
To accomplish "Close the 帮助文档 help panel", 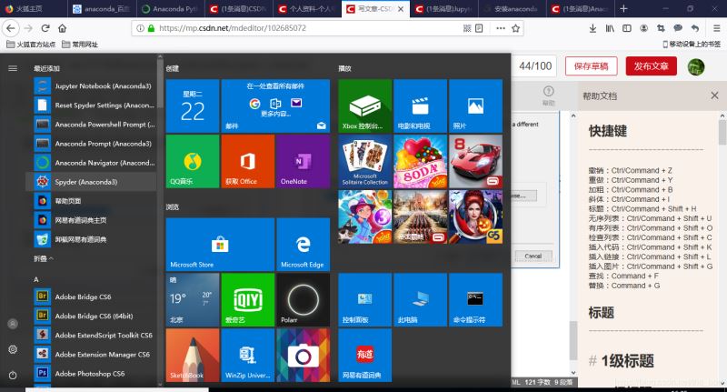I will [x=714, y=95].
